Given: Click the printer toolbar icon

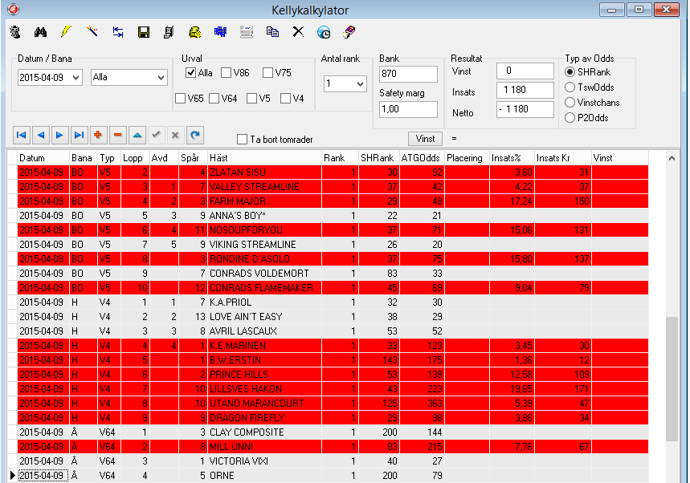Looking at the screenshot, I should pyautogui.click(x=247, y=32).
